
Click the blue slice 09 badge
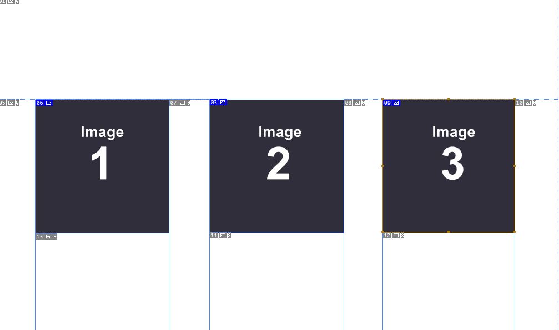pos(391,103)
